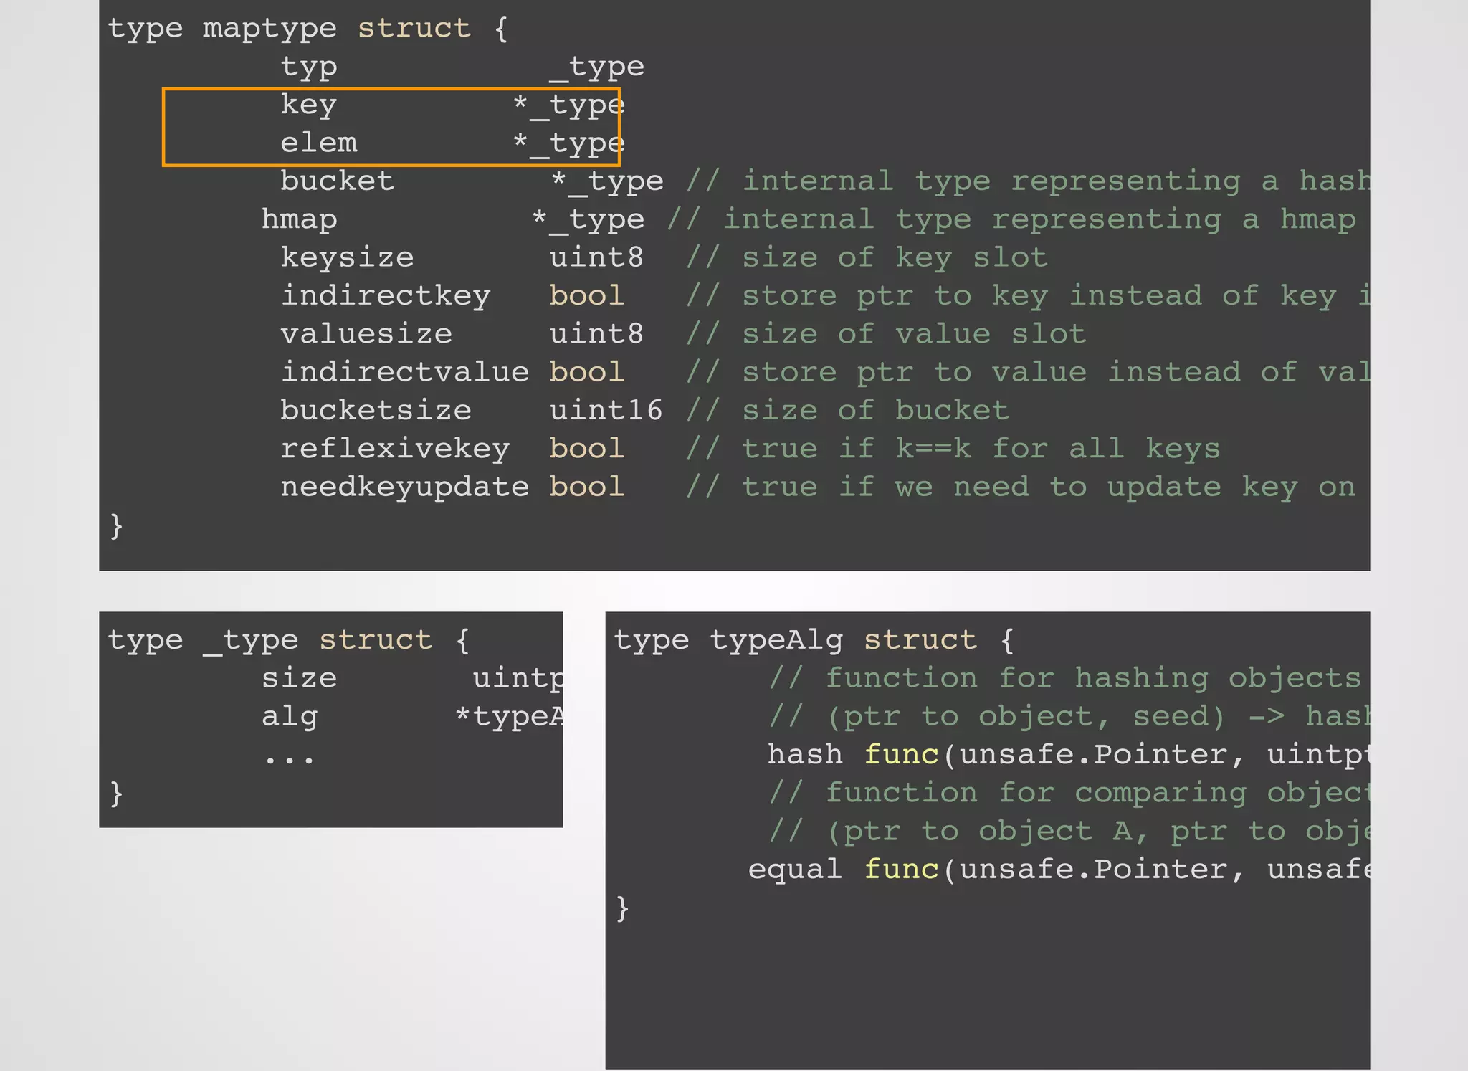This screenshot has height=1071, width=1468.
Task: Click the uint16 type of bucketsize
Action: point(606,410)
